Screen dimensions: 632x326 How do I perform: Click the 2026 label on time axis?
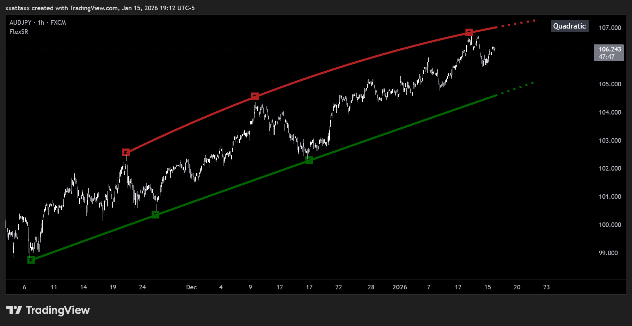click(400, 287)
